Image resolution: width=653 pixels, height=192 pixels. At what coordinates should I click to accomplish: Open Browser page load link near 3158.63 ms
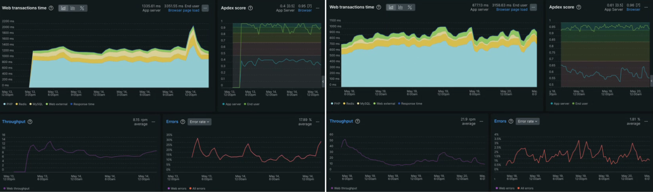(512, 10)
